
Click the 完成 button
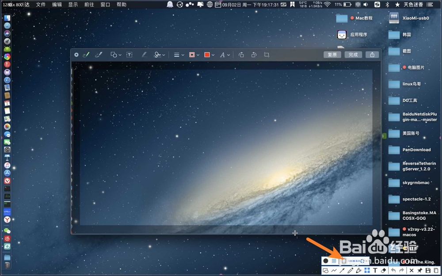point(353,55)
